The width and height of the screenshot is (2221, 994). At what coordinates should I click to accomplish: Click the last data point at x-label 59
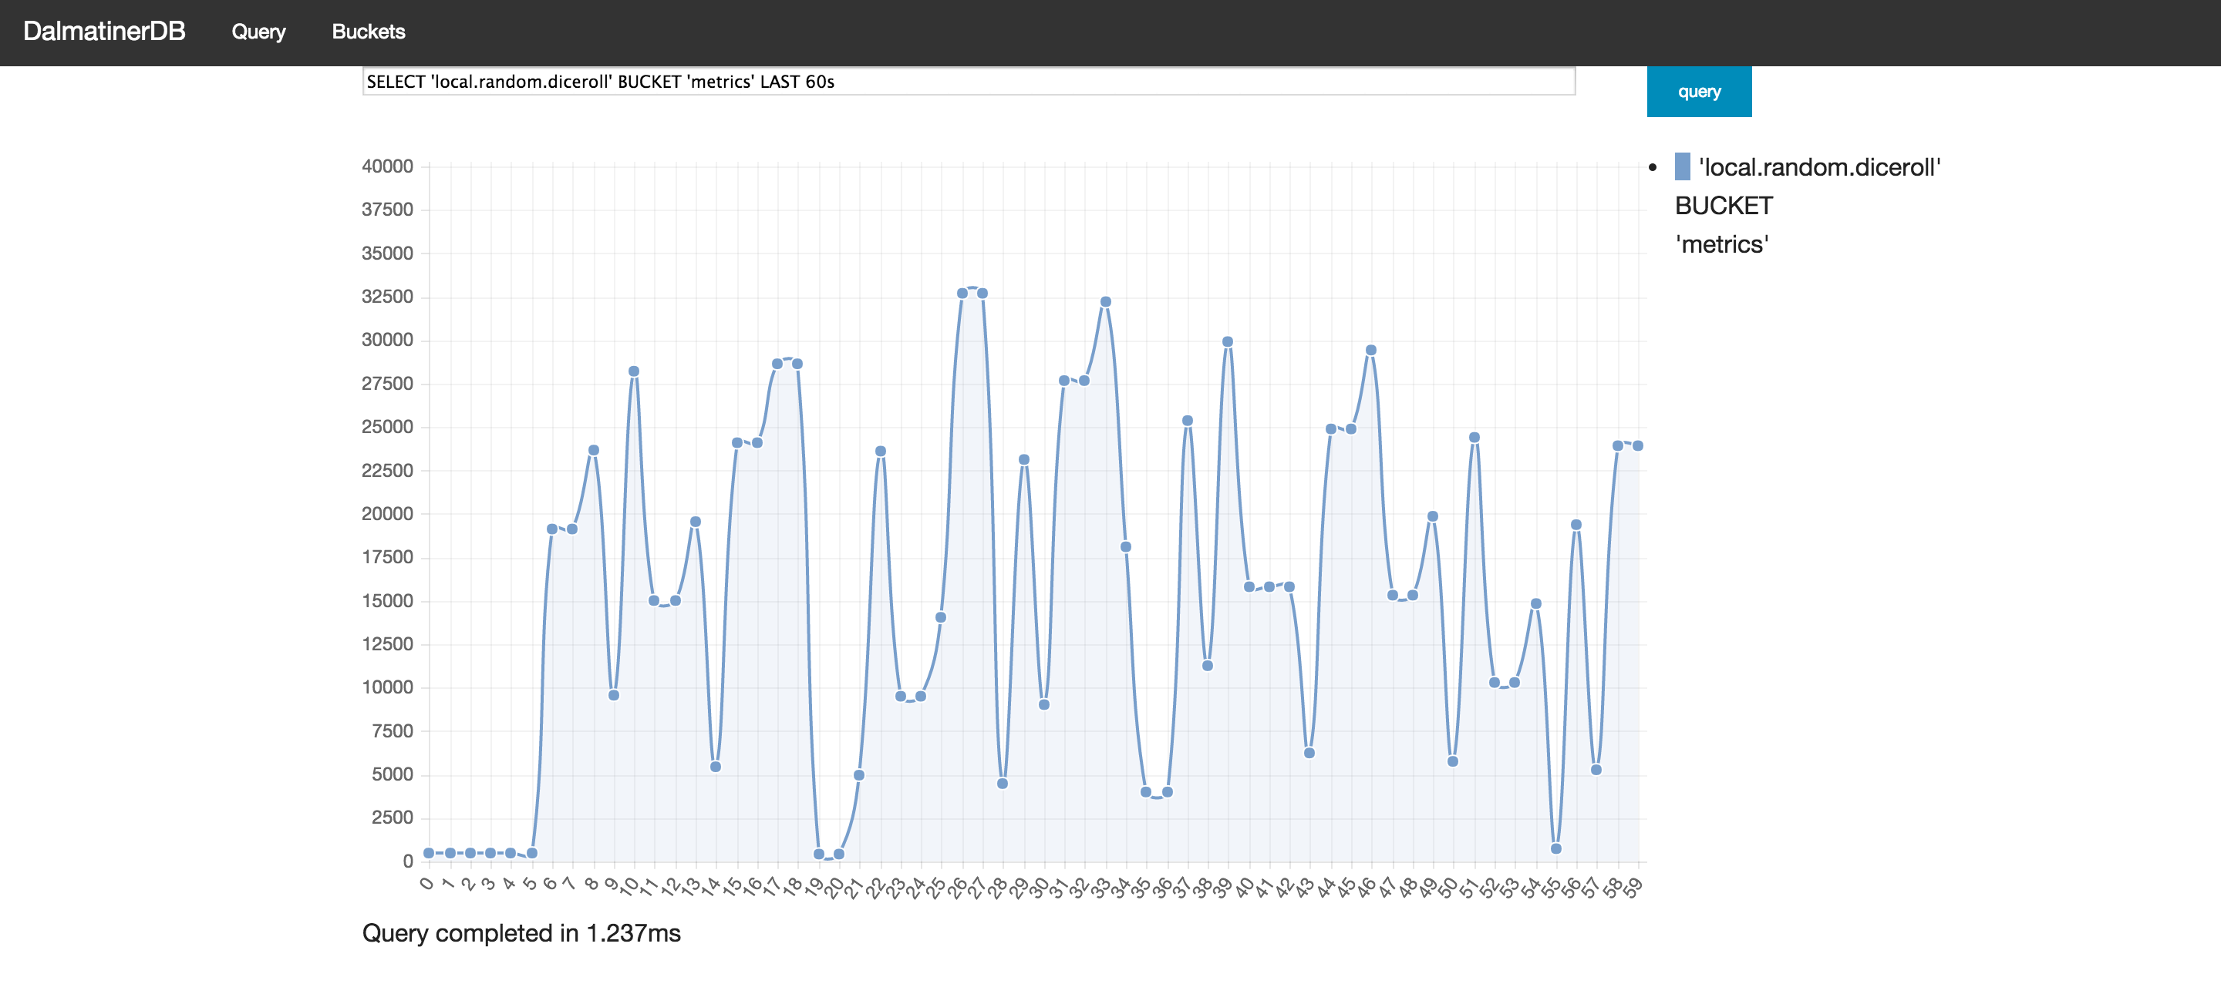(x=1637, y=446)
